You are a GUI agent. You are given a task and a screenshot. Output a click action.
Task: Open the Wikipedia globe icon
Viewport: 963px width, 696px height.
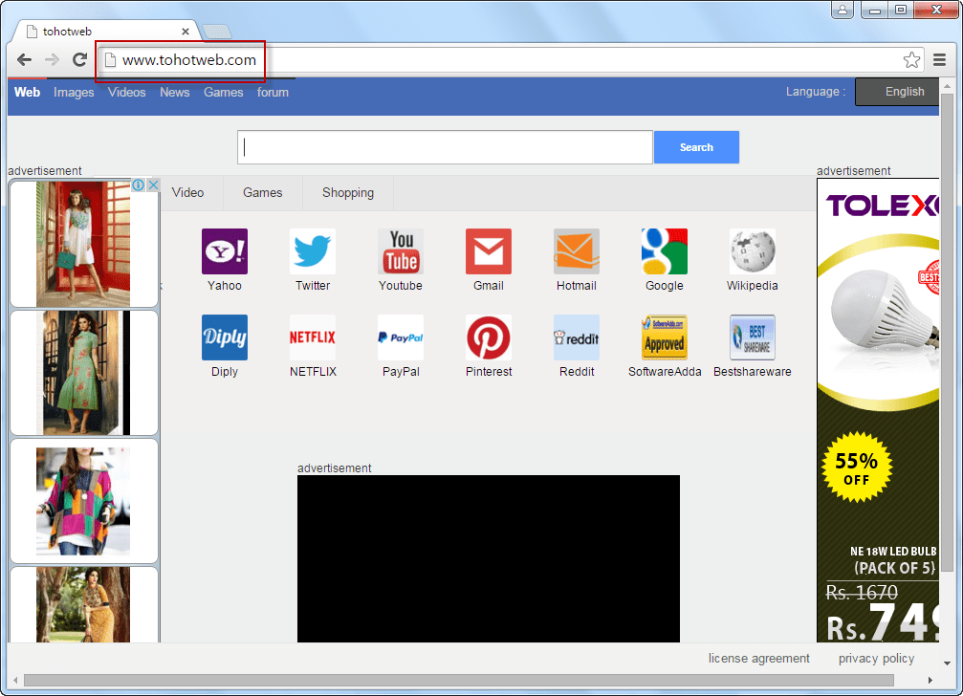click(x=753, y=251)
